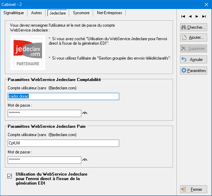Click Annuler to cancel changes
Screen dimensions: 212x196
pos(194,60)
